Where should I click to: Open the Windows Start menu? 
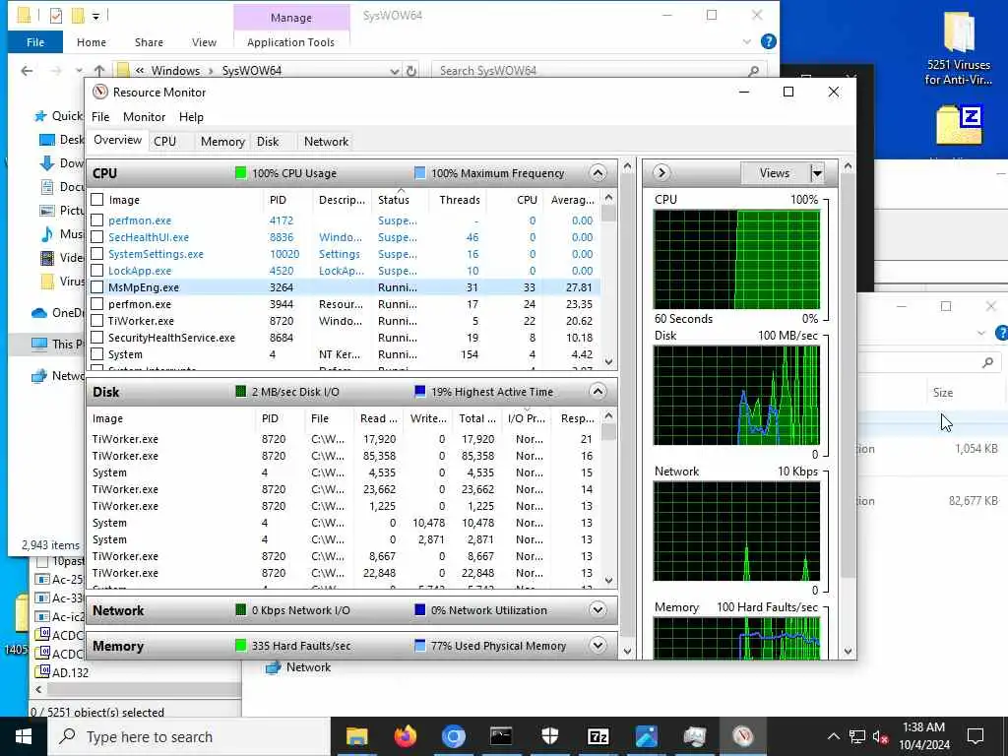pyautogui.click(x=24, y=736)
